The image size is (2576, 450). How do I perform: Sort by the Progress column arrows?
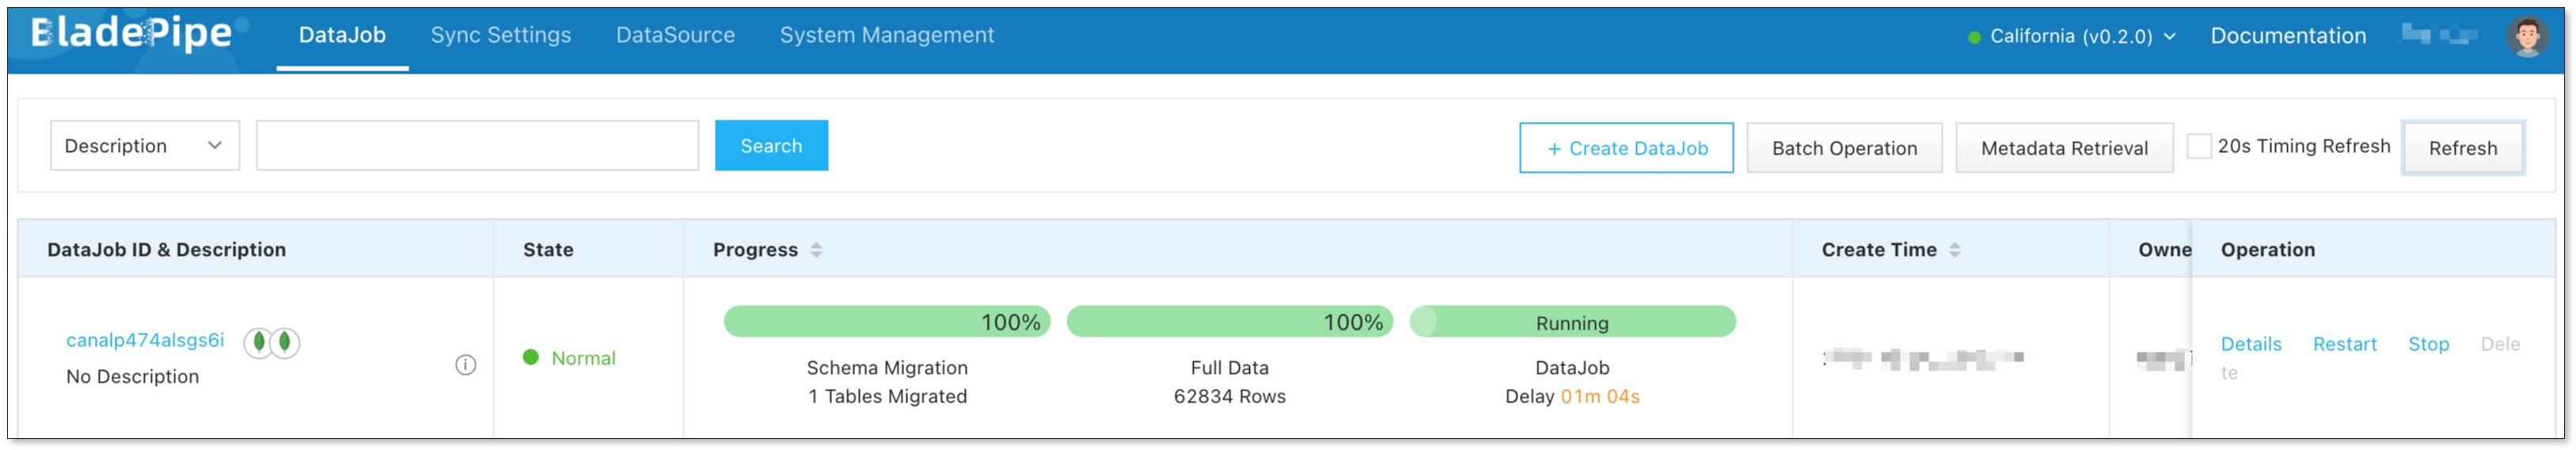[x=816, y=250]
